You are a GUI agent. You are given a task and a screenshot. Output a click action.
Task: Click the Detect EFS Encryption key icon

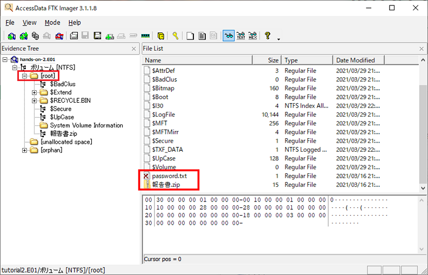(175, 36)
